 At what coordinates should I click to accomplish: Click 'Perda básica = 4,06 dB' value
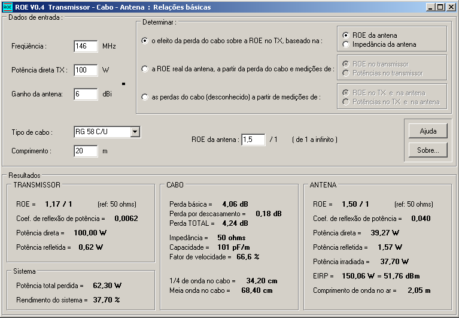[235, 204]
